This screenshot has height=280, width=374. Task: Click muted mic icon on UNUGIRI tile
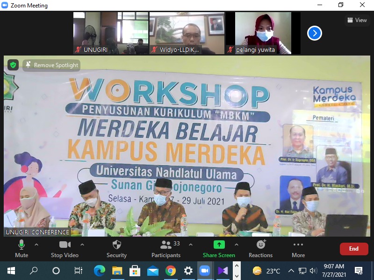point(78,49)
